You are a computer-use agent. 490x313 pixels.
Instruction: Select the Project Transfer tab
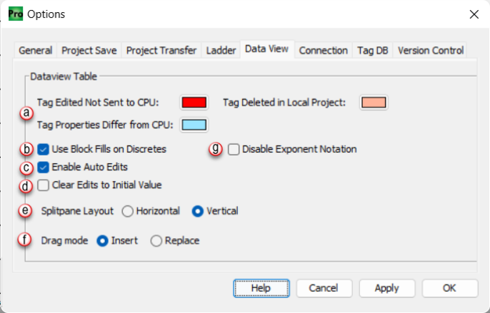tap(161, 51)
